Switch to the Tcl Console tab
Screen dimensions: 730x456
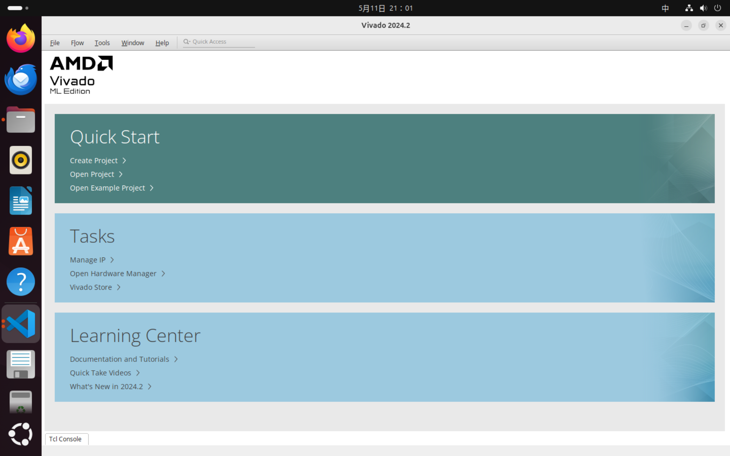[x=65, y=439]
